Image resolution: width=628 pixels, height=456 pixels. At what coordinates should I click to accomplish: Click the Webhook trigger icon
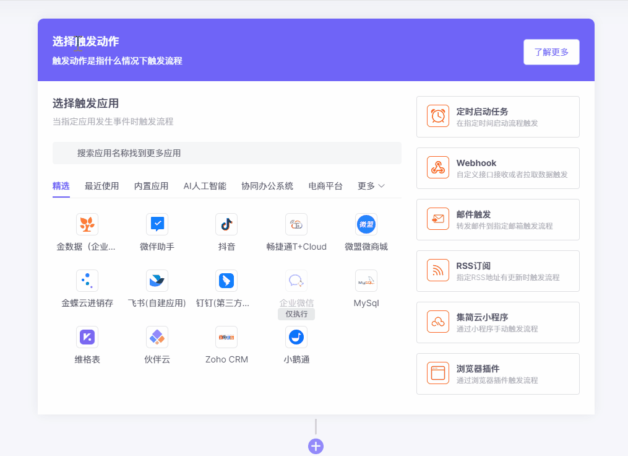pos(438,167)
